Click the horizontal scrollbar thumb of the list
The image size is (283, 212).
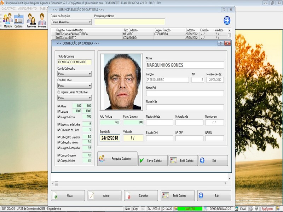pyautogui.click(x=57, y=183)
